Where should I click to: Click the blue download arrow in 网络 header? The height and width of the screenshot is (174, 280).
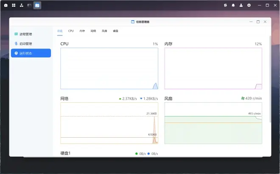click(141, 98)
